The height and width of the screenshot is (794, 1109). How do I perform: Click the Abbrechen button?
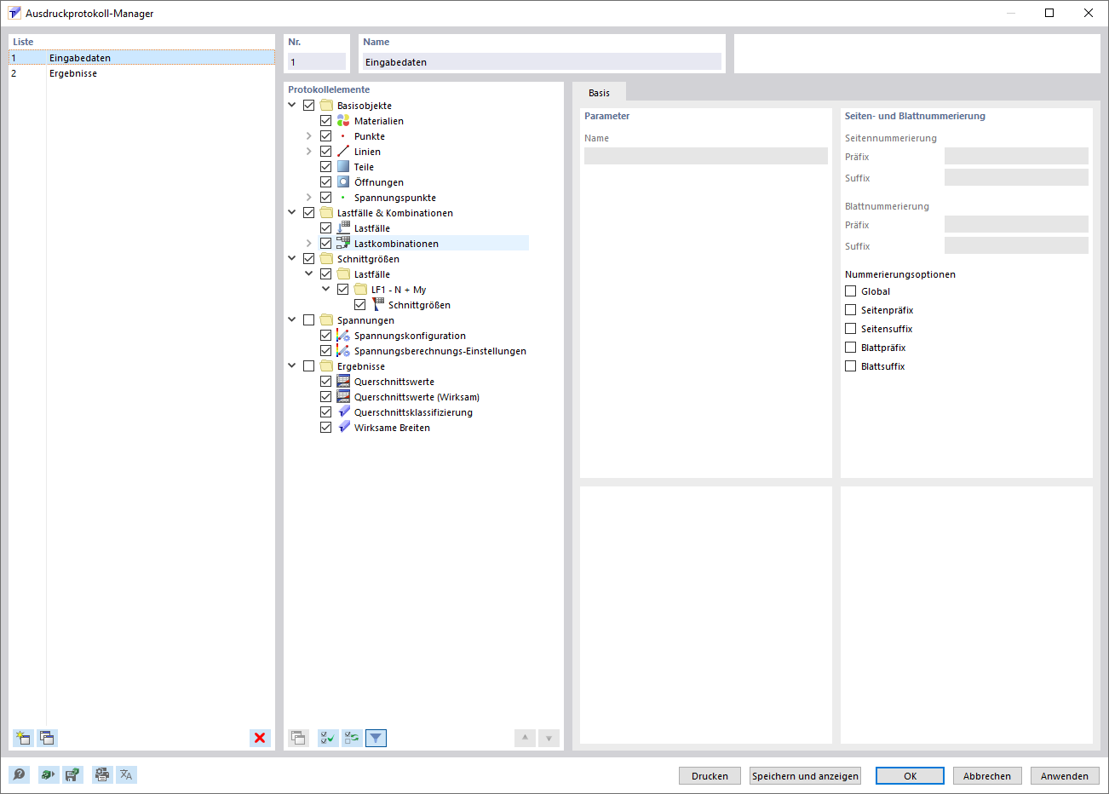pos(987,776)
